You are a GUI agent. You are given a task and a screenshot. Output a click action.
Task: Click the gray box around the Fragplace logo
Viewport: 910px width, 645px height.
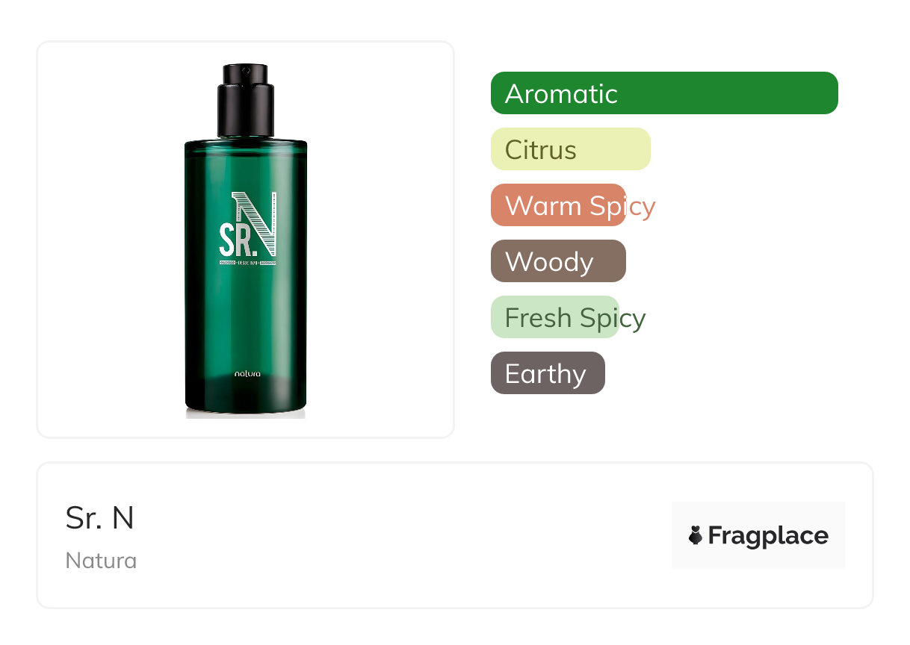(758, 535)
